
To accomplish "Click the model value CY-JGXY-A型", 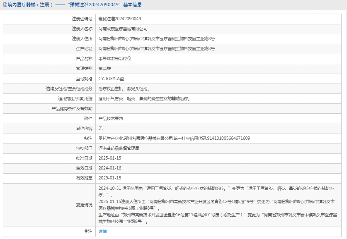I will [111, 79].
